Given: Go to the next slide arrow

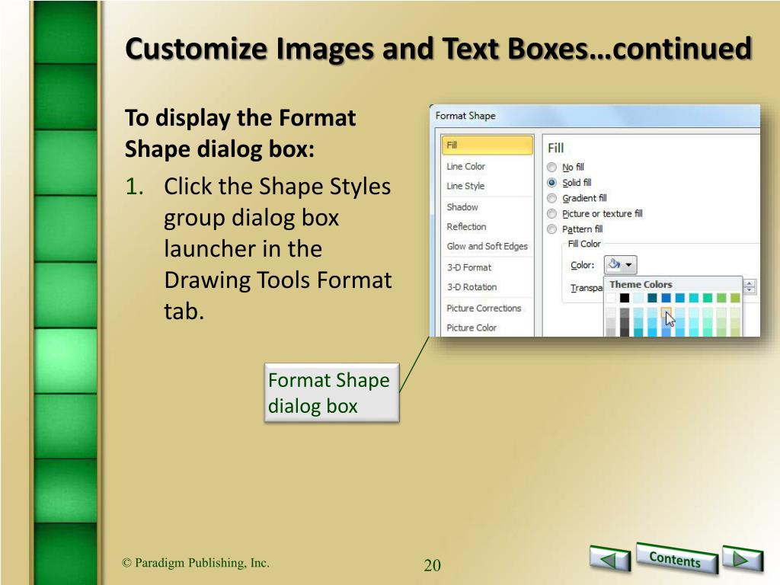Looking at the screenshot, I should [742, 558].
